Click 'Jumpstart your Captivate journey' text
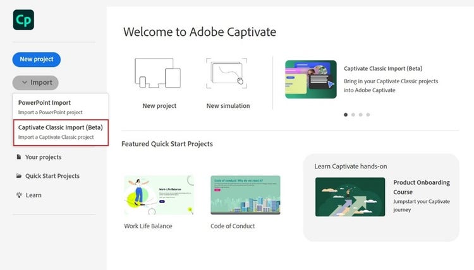Image resolution: width=474 pixels, height=270 pixels. click(422, 206)
